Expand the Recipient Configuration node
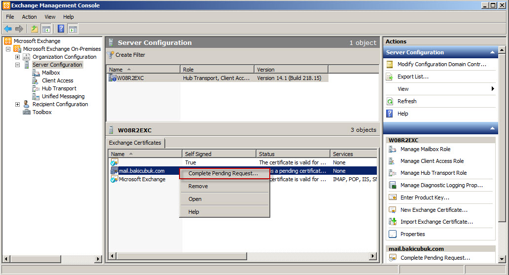509x275 pixels. tap(18, 104)
